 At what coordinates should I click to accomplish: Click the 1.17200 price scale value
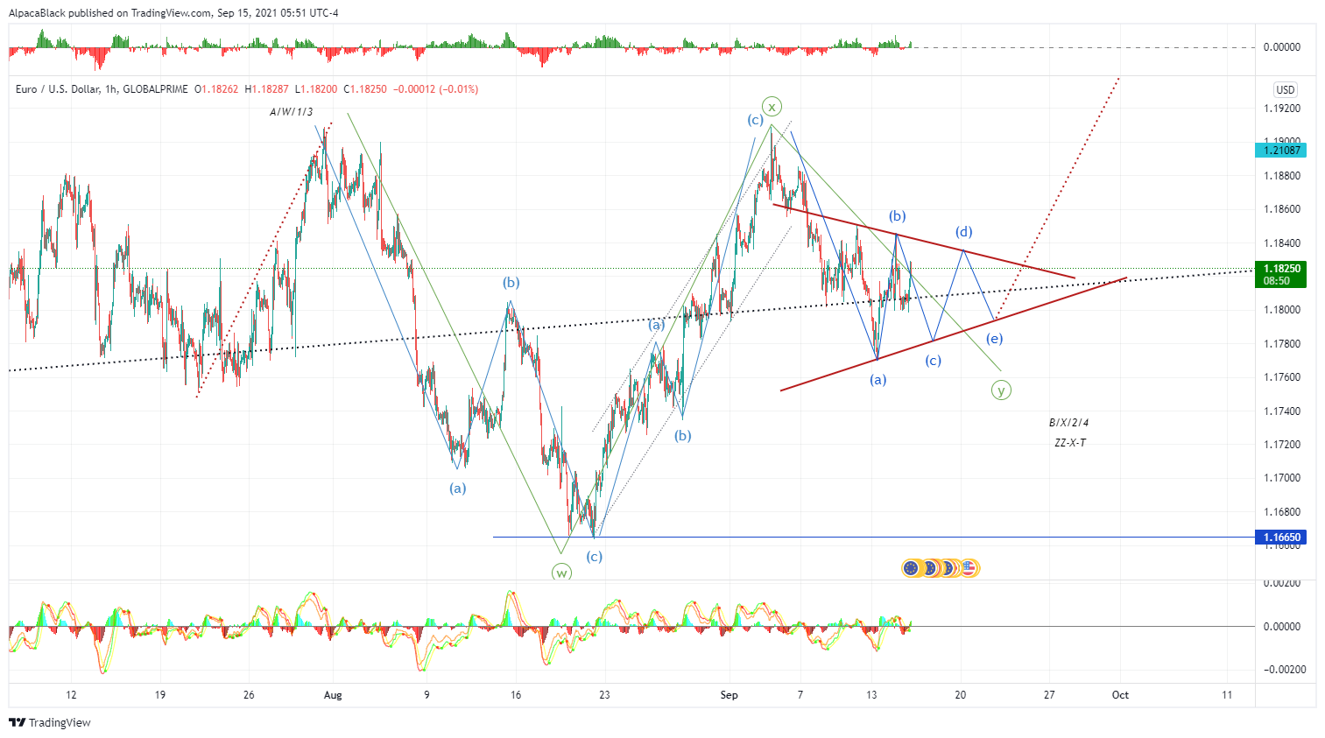1281,445
